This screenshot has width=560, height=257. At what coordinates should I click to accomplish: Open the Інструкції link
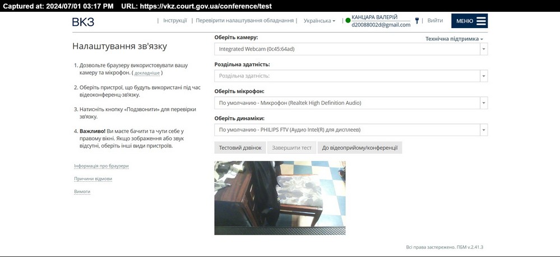175,21
